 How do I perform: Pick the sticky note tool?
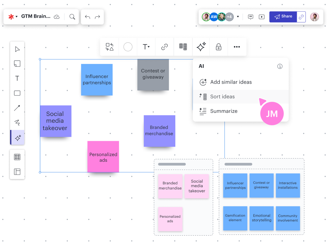coord(17,64)
